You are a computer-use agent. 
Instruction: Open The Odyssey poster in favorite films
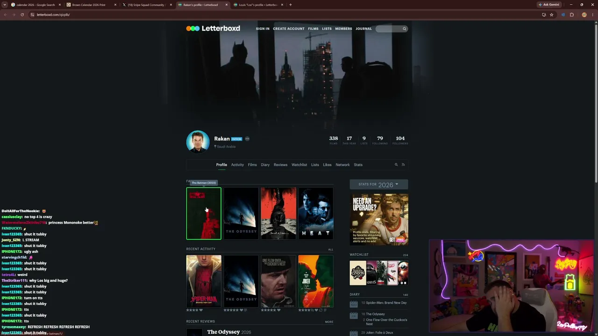point(241,213)
